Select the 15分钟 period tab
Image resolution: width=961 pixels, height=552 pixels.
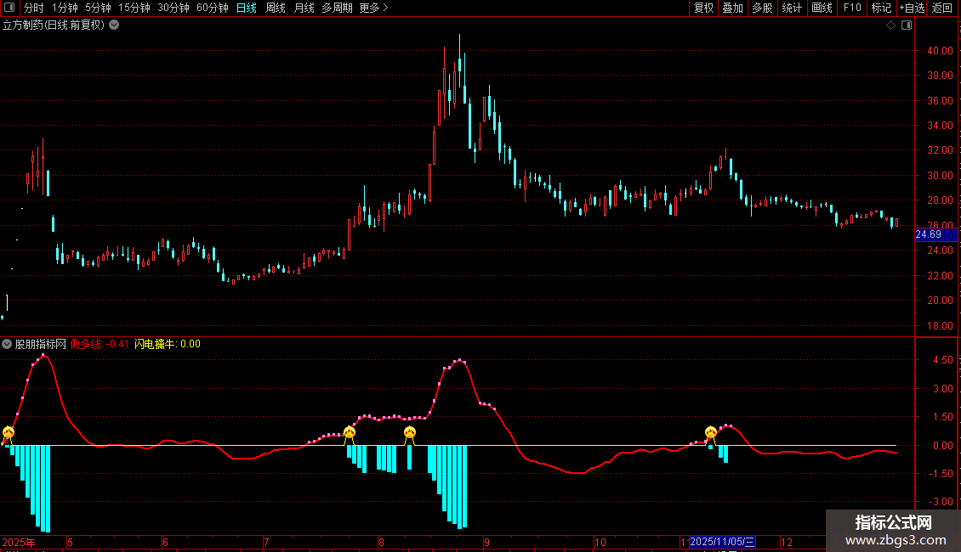point(134,8)
